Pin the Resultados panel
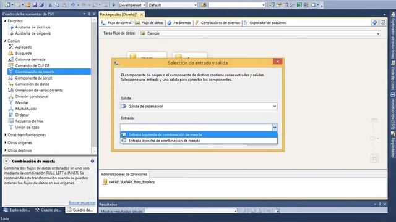 380,204
